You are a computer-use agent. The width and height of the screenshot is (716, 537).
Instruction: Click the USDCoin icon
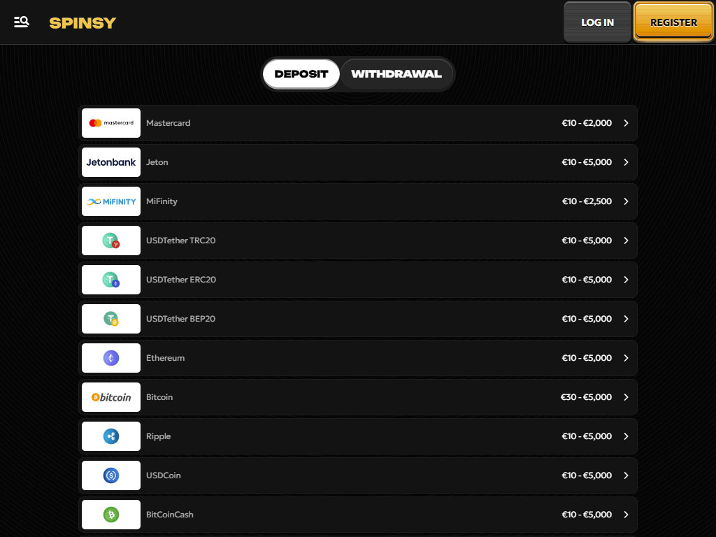[x=111, y=475]
